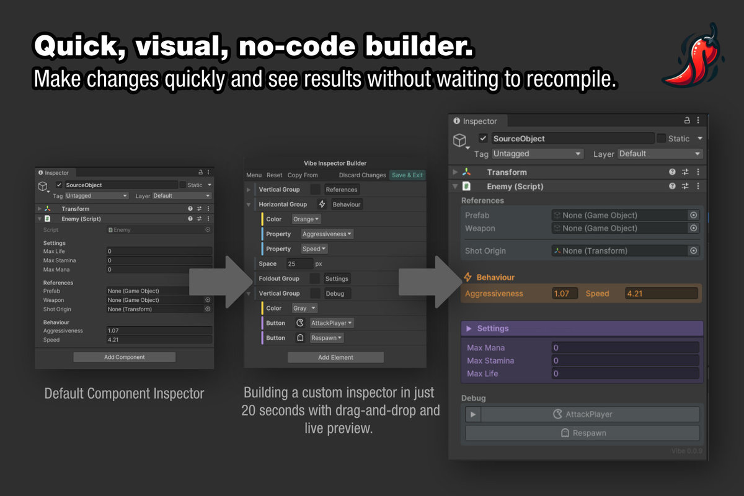Collapse the Horizontal Group row in builder
The height and width of the screenshot is (496, 744).
(249, 204)
